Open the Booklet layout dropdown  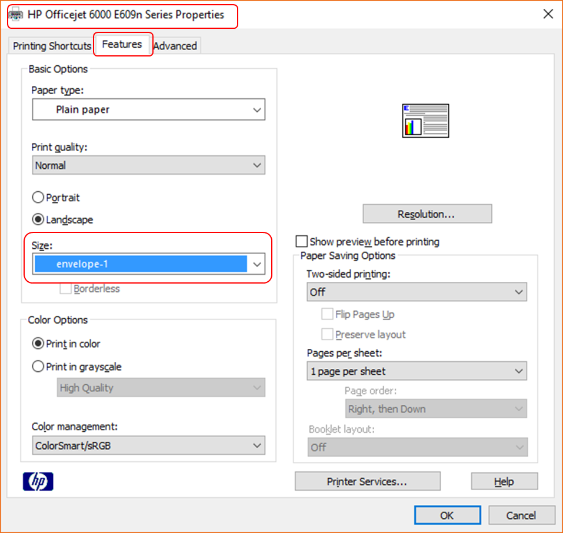pyautogui.click(x=418, y=447)
